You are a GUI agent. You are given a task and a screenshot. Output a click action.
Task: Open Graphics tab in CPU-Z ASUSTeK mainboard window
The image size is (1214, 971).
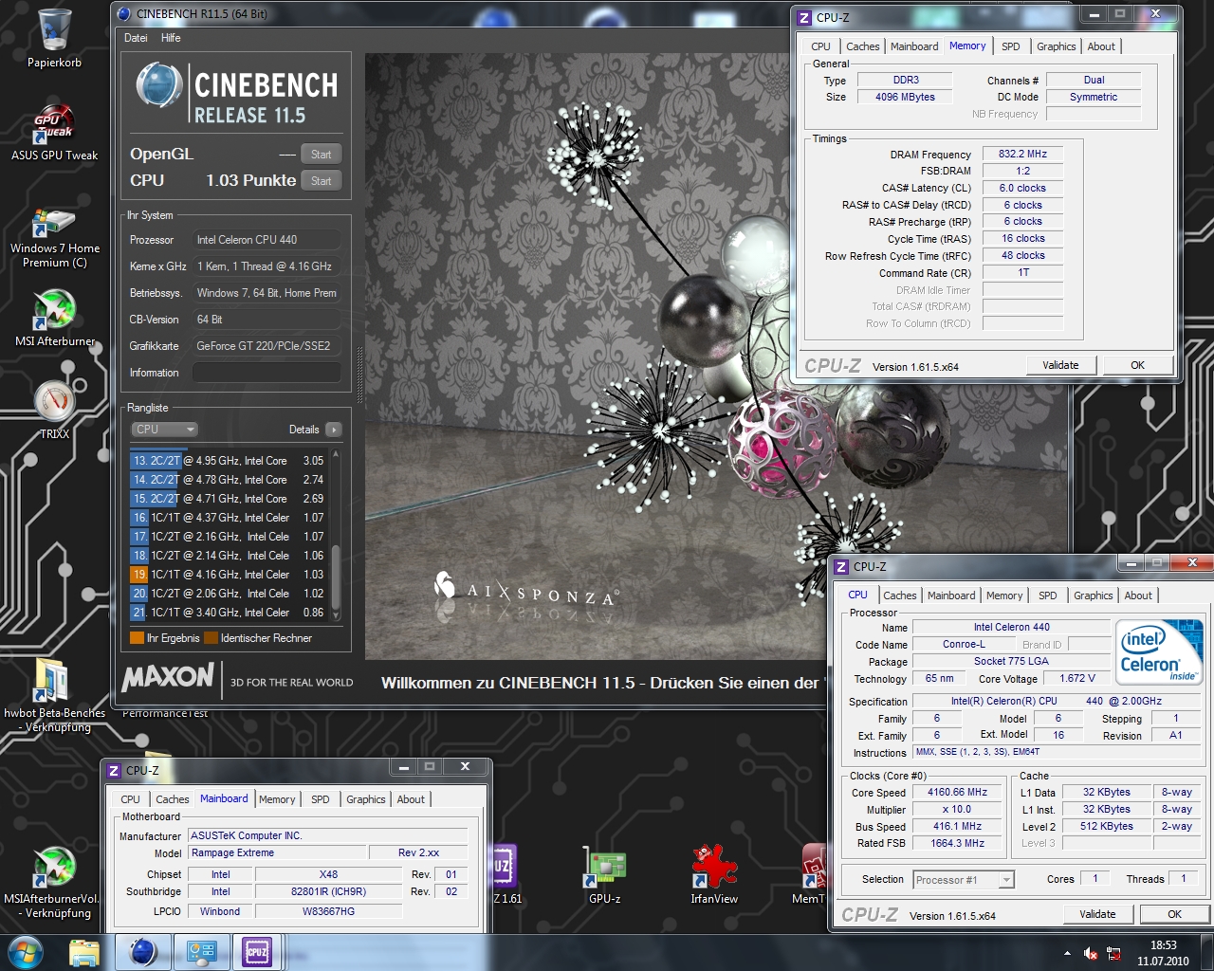pos(365,799)
